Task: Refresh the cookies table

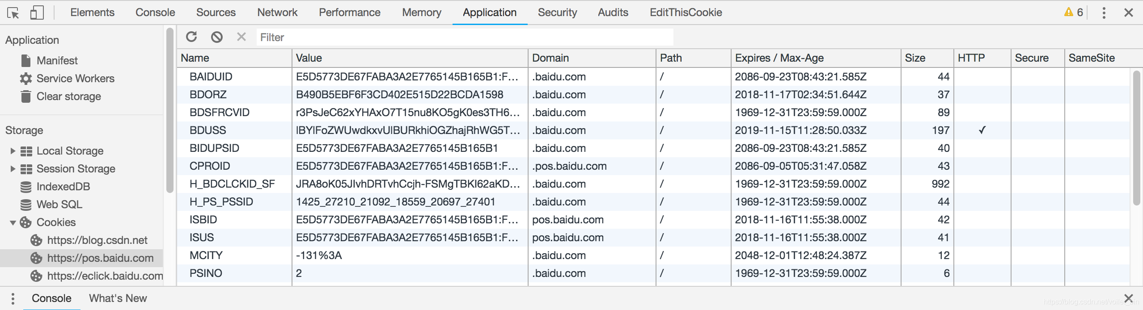Action: [192, 37]
